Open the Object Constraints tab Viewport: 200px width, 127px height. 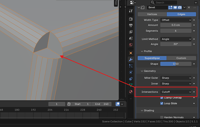click(131, 79)
